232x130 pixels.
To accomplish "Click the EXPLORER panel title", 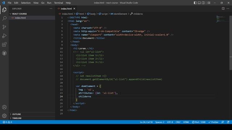I will click(17, 9).
